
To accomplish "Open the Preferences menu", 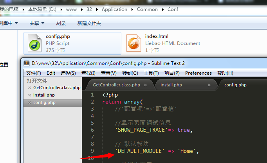I will pyautogui.click(x=198, y=73).
